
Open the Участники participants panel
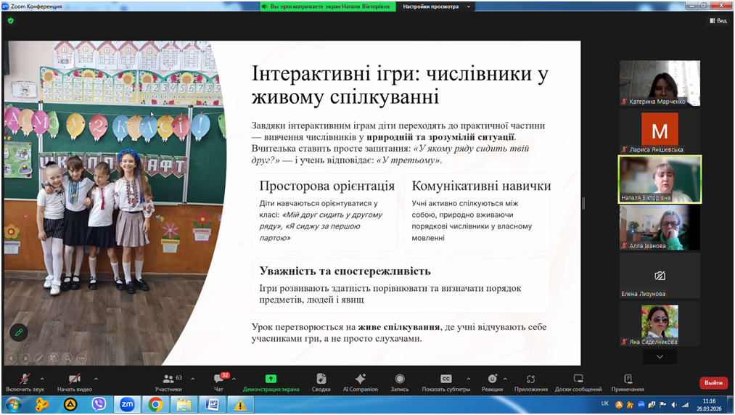[168, 382]
